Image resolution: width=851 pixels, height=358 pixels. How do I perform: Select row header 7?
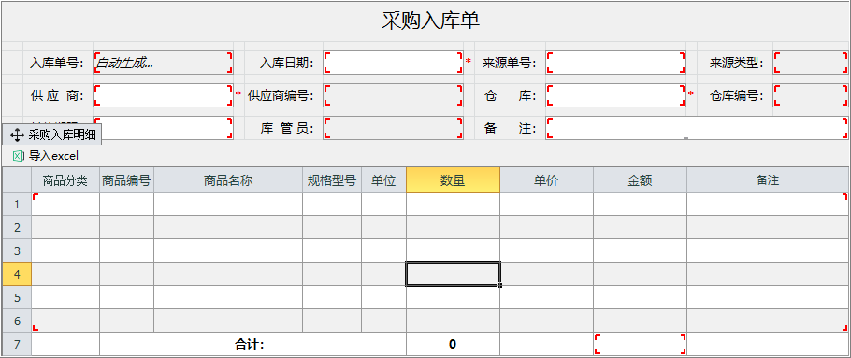coord(17,344)
